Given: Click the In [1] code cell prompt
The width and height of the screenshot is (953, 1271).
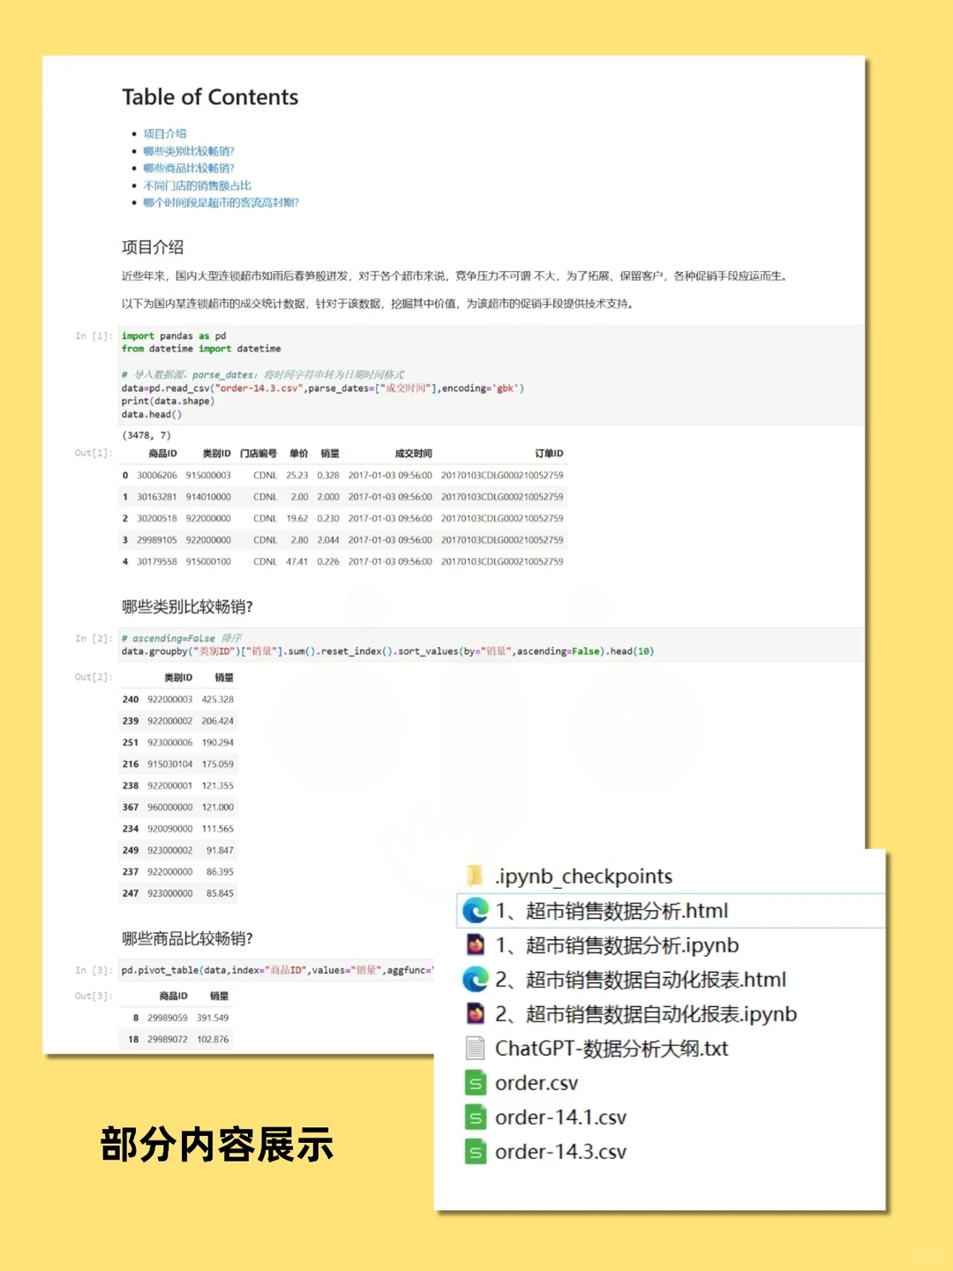Looking at the screenshot, I should point(92,335).
